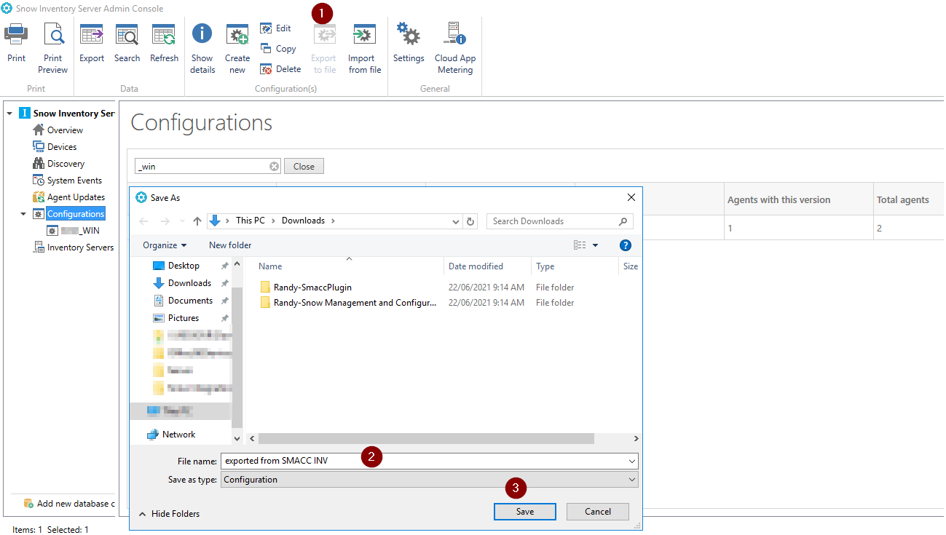Click the File name field
This screenshot has width=946, height=535.
pyautogui.click(x=429, y=461)
